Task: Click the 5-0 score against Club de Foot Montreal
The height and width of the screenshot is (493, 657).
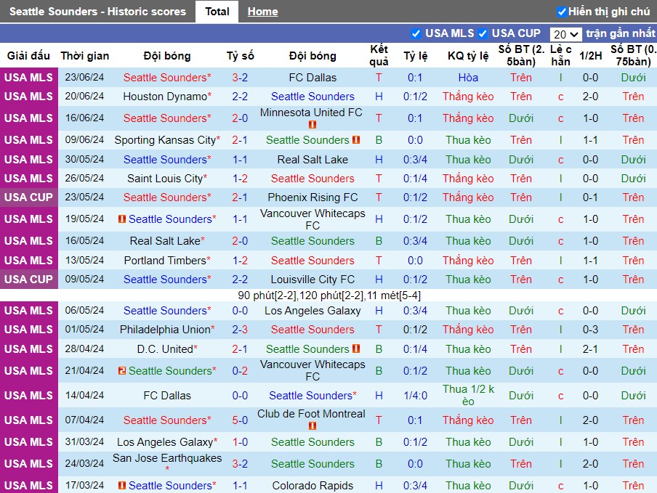Action: point(240,420)
